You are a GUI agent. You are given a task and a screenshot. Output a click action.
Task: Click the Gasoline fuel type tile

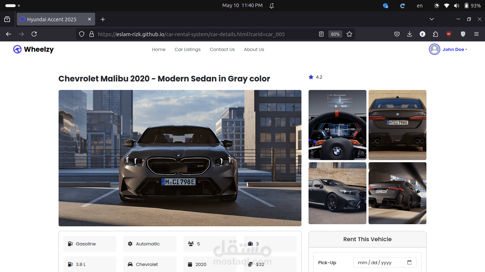pyautogui.click(x=90, y=244)
